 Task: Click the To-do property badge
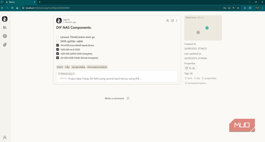click(190, 68)
